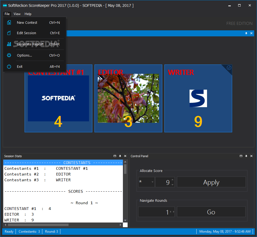Click the checkmark badge on WRITER card
Screen dimensions: 257x237
pos(229,68)
